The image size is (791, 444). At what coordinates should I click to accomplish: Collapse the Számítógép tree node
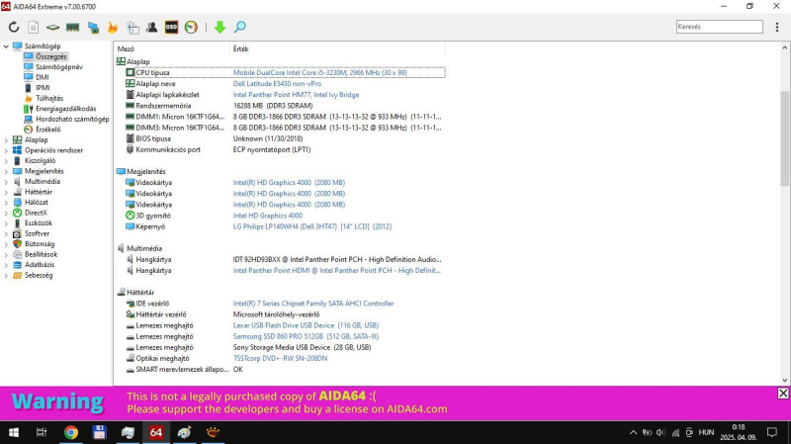point(6,45)
